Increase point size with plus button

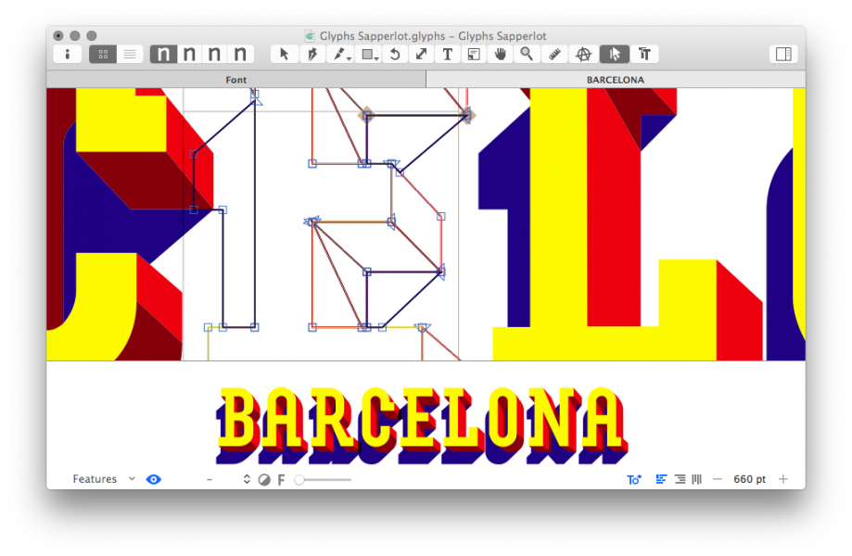click(783, 479)
